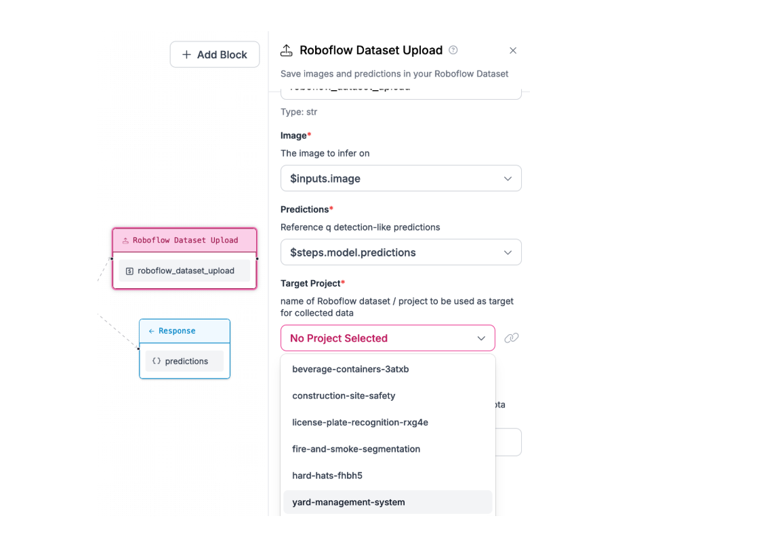The height and width of the screenshot is (533, 782).
Task: Select yard-management-system from dropdown list
Action: point(348,502)
